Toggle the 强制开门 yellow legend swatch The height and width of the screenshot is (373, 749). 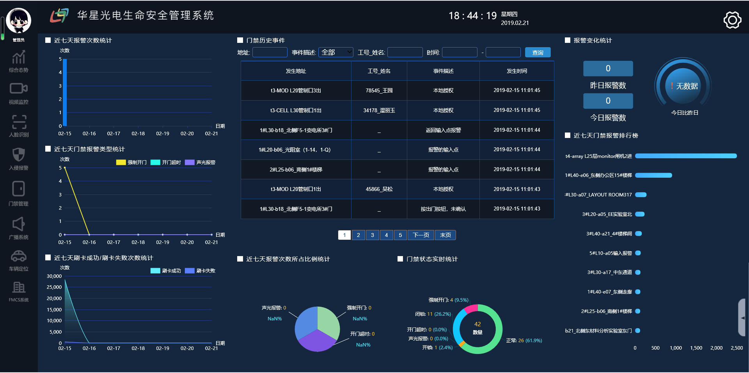(x=121, y=162)
